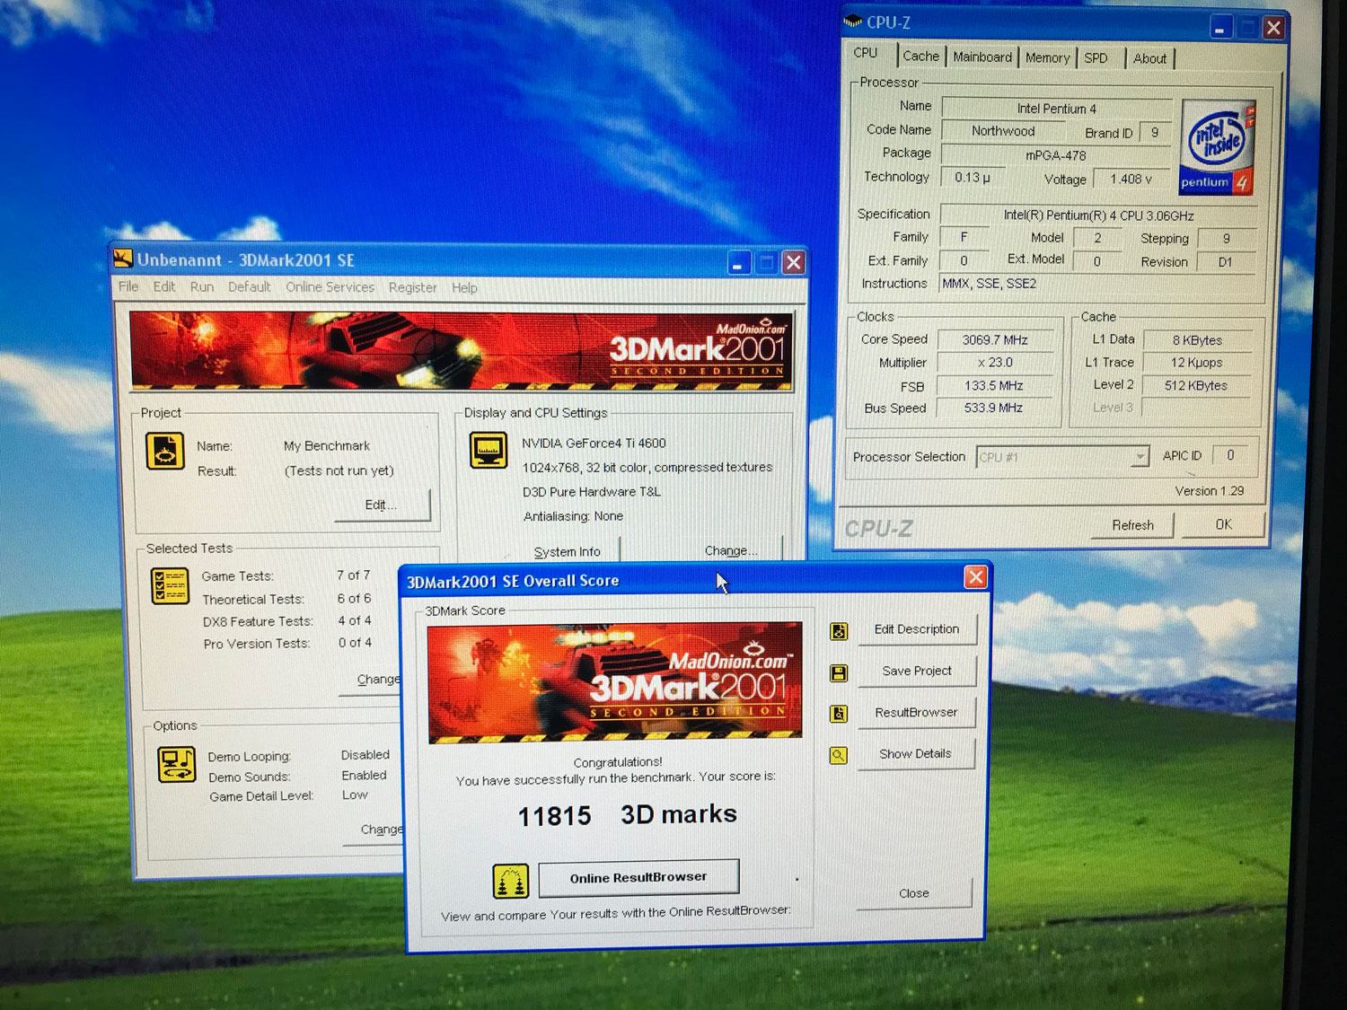Click the 'Game Tests: 7 of 7' text

pos(286,575)
